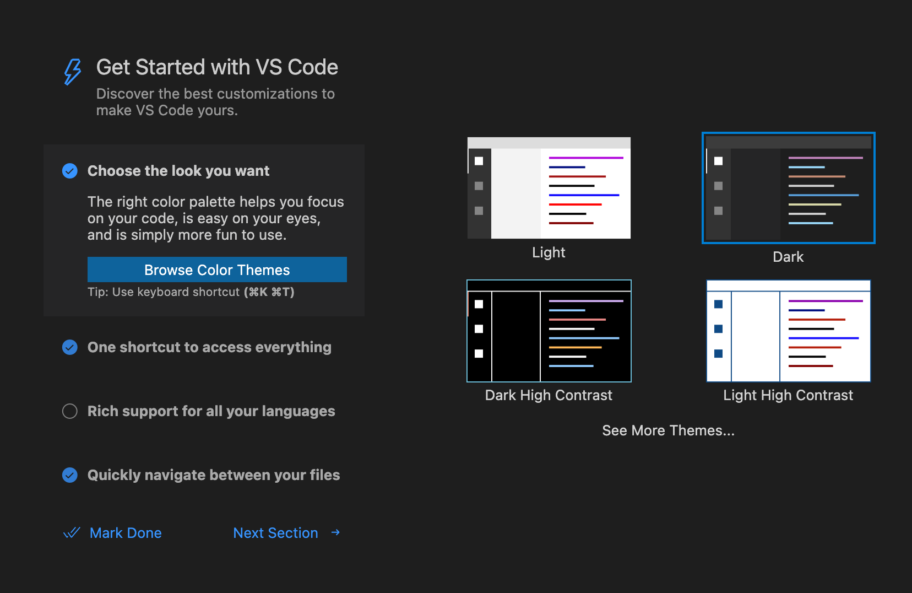Viewport: 912px width, 593px height.
Task: Choose the Light theme thumbnail
Action: click(549, 187)
